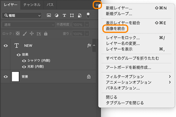Click the 背景 layer name text
The width and height of the screenshot is (176, 117).
[25, 77]
